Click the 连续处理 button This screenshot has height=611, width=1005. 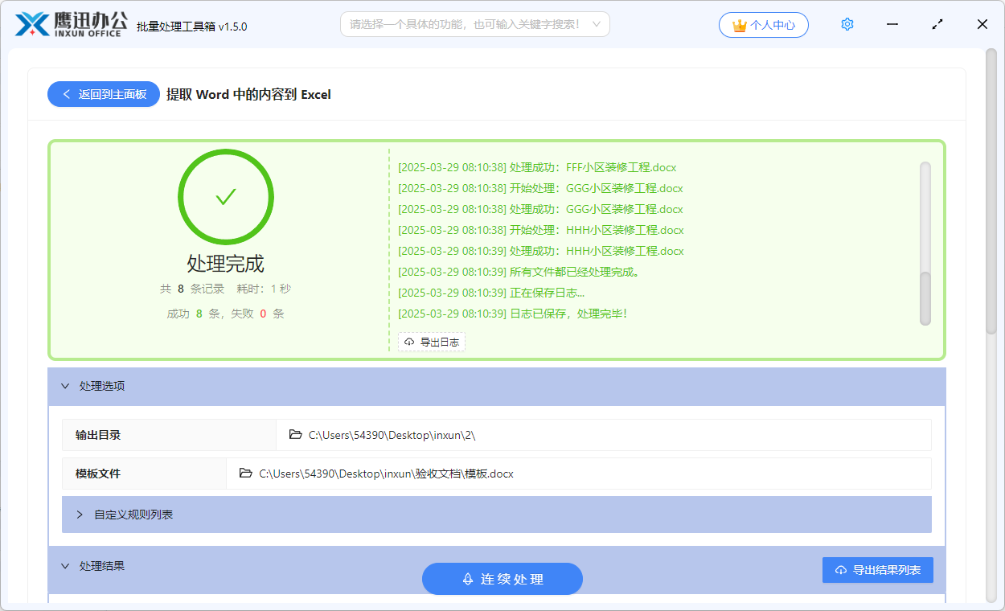503,578
